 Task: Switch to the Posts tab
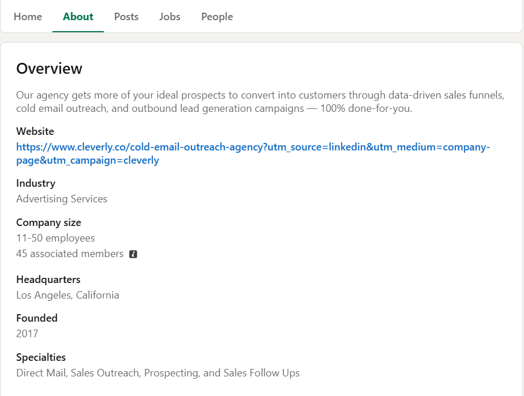[126, 17]
